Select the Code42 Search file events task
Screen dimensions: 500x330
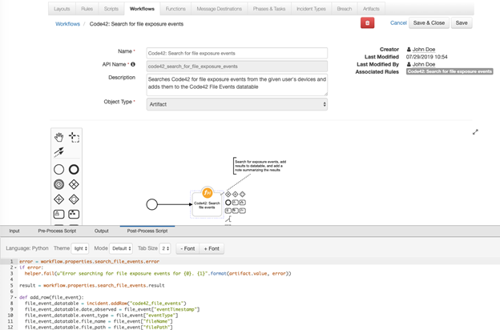point(207,205)
